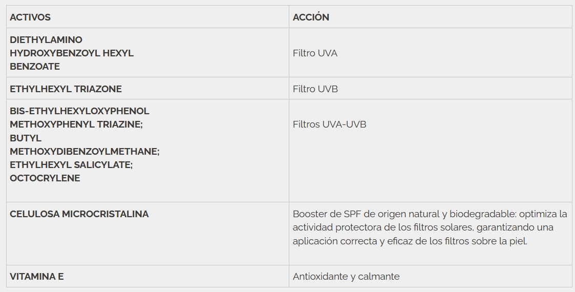The height and width of the screenshot is (292, 575).
Task: Select the word DIETHYLAMINO in first row
Action: 46,39
